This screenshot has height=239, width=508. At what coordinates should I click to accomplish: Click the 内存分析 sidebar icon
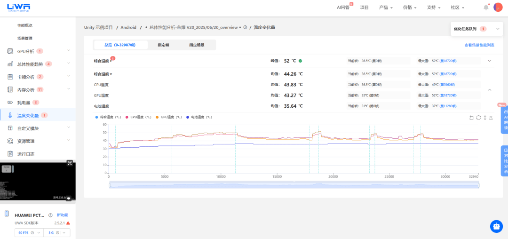click(10, 90)
